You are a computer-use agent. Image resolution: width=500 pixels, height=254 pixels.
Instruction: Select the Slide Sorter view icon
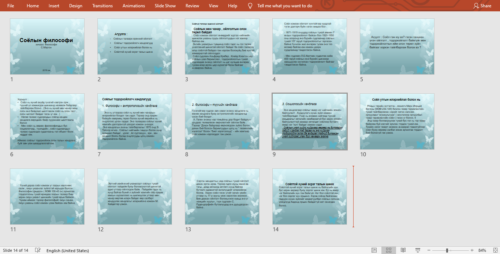point(388,250)
